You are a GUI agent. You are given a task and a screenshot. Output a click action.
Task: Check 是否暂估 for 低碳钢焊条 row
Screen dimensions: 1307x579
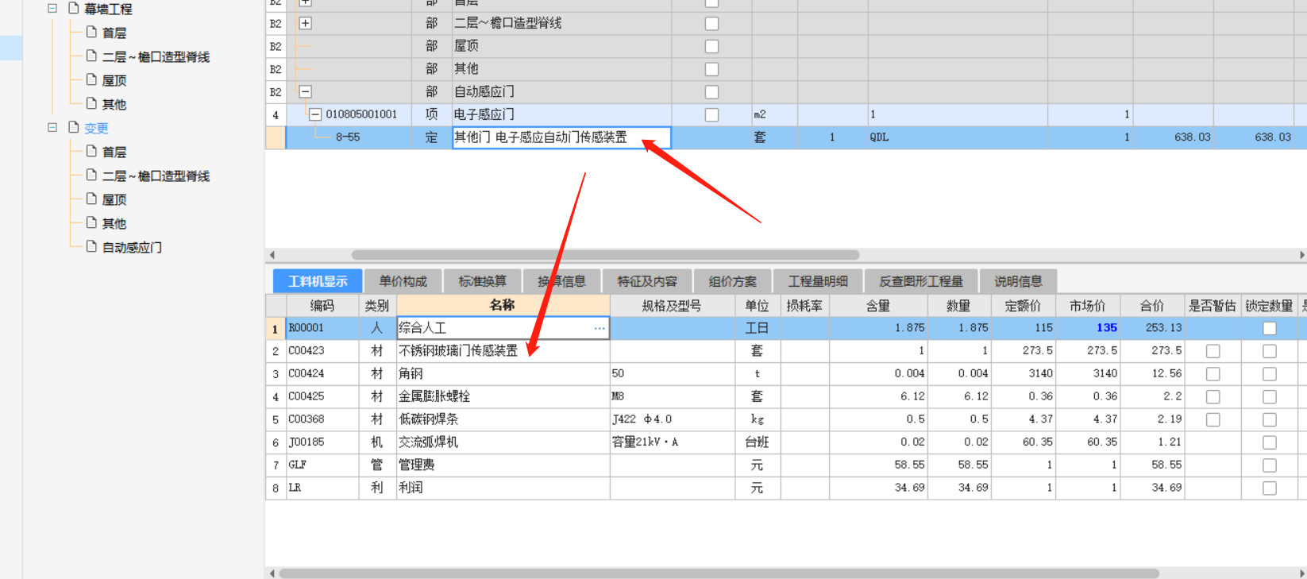point(1213,419)
